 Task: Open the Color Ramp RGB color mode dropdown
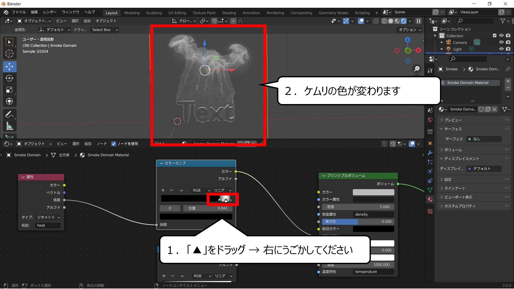tap(200, 190)
